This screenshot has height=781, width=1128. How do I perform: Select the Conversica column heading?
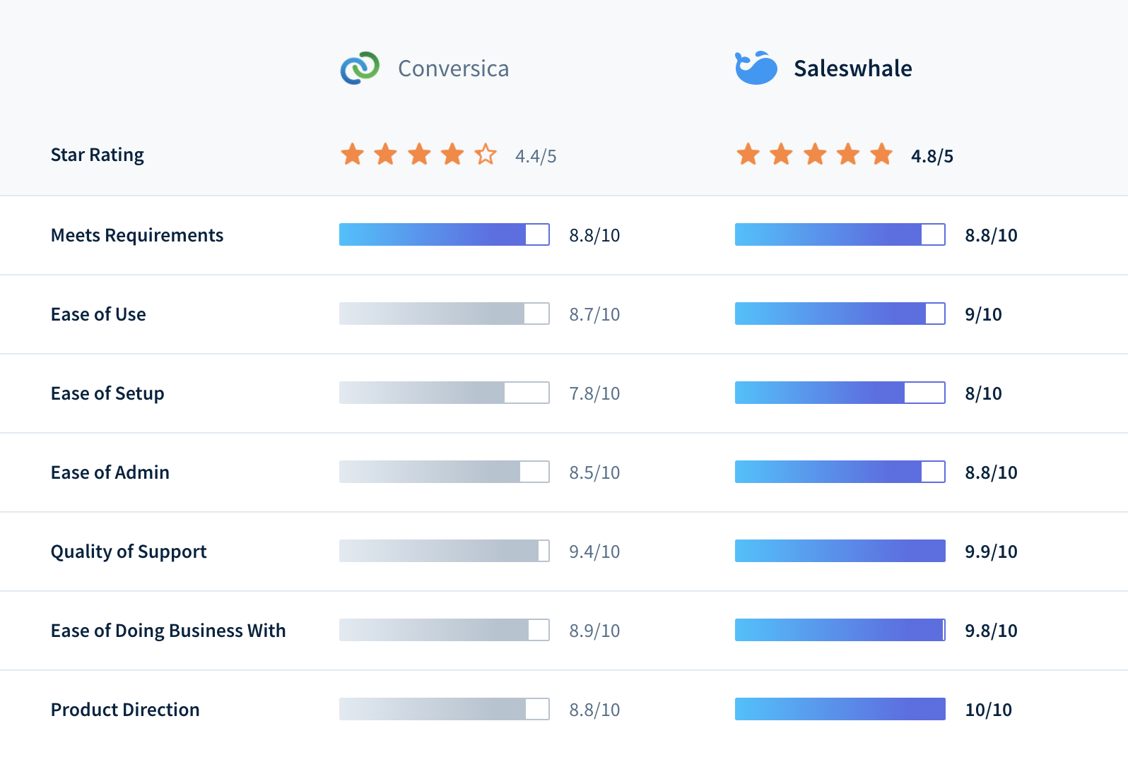click(x=453, y=68)
